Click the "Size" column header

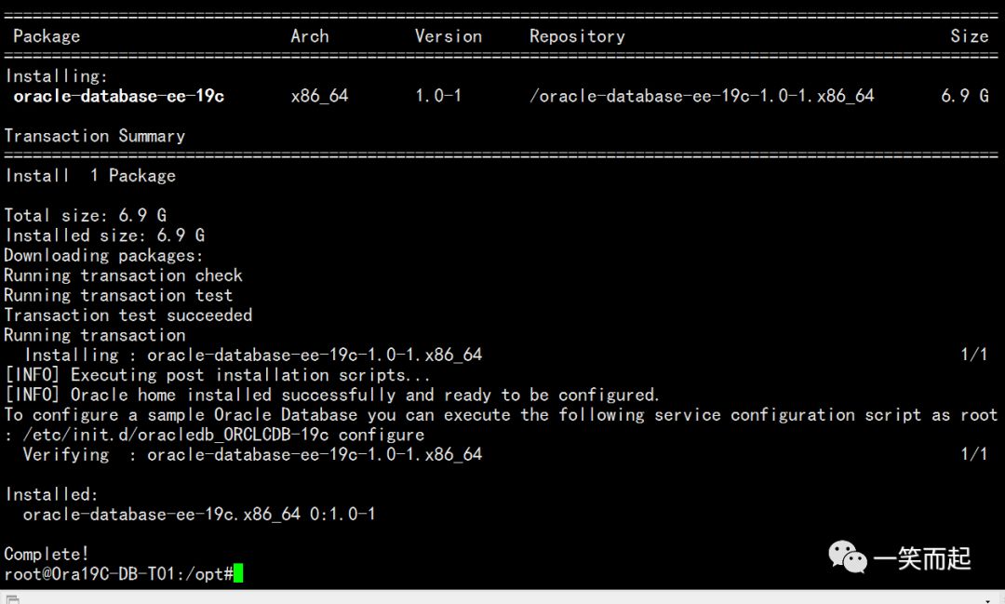(x=969, y=36)
